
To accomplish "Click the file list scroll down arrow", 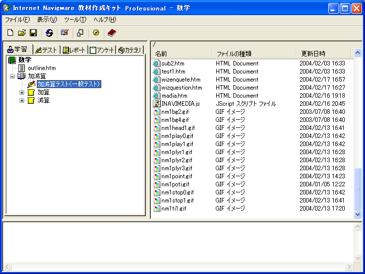I will pos(357,214).
